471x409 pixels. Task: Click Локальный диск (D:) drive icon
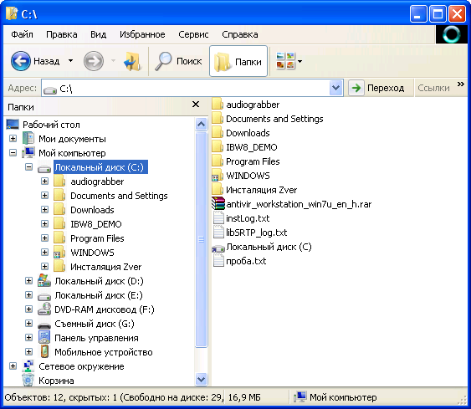(44, 281)
